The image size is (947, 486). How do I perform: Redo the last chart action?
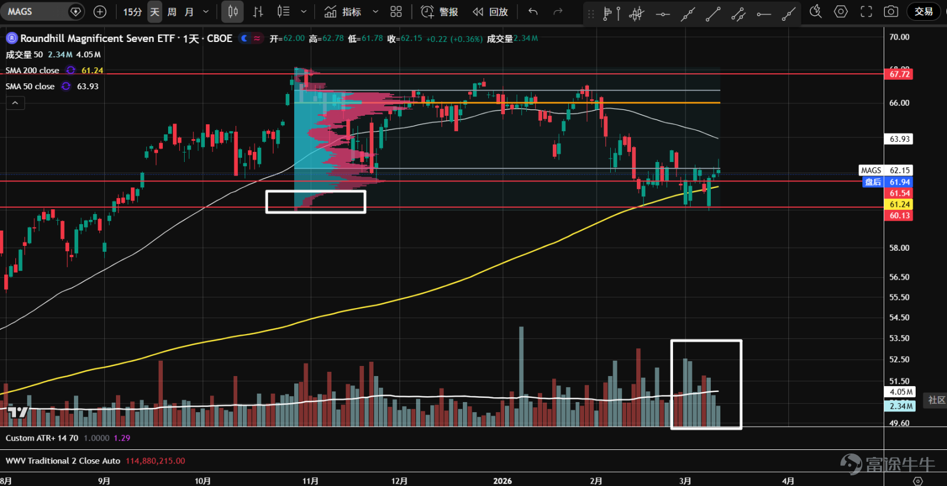point(558,11)
